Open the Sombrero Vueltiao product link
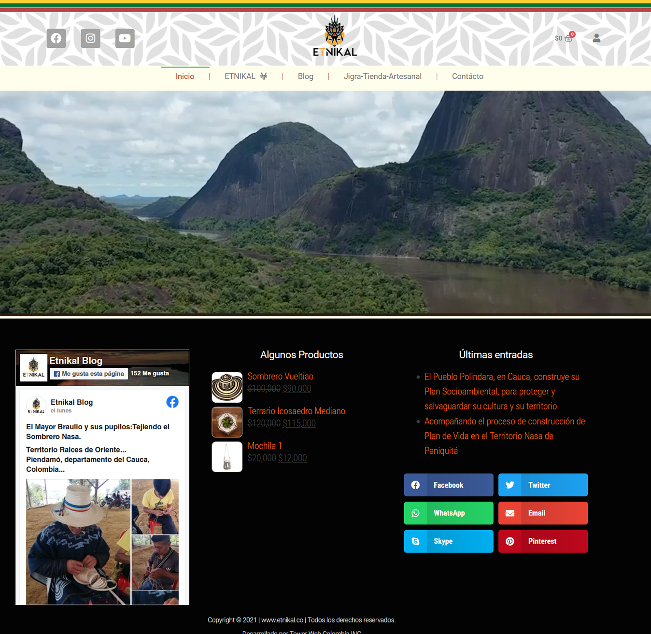 pos(280,376)
